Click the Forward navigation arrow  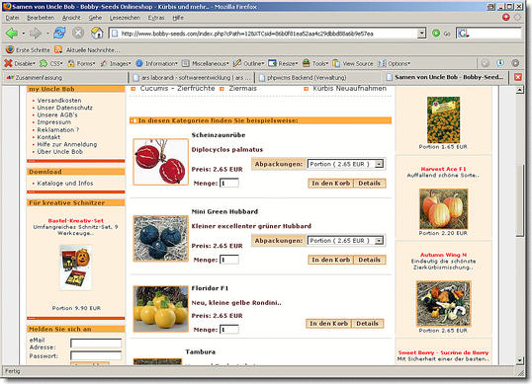pyautogui.click(x=35, y=34)
